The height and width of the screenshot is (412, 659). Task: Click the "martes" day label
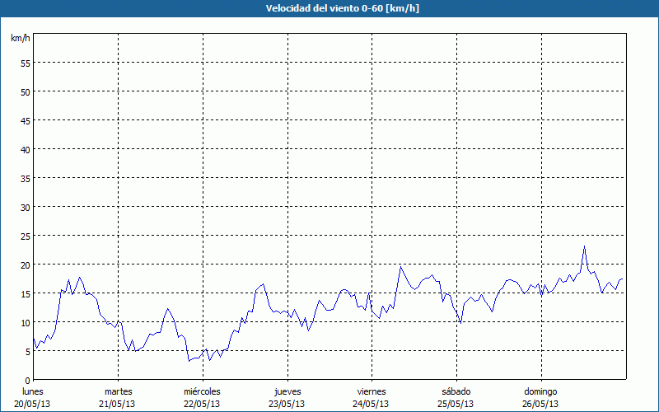[x=118, y=391]
